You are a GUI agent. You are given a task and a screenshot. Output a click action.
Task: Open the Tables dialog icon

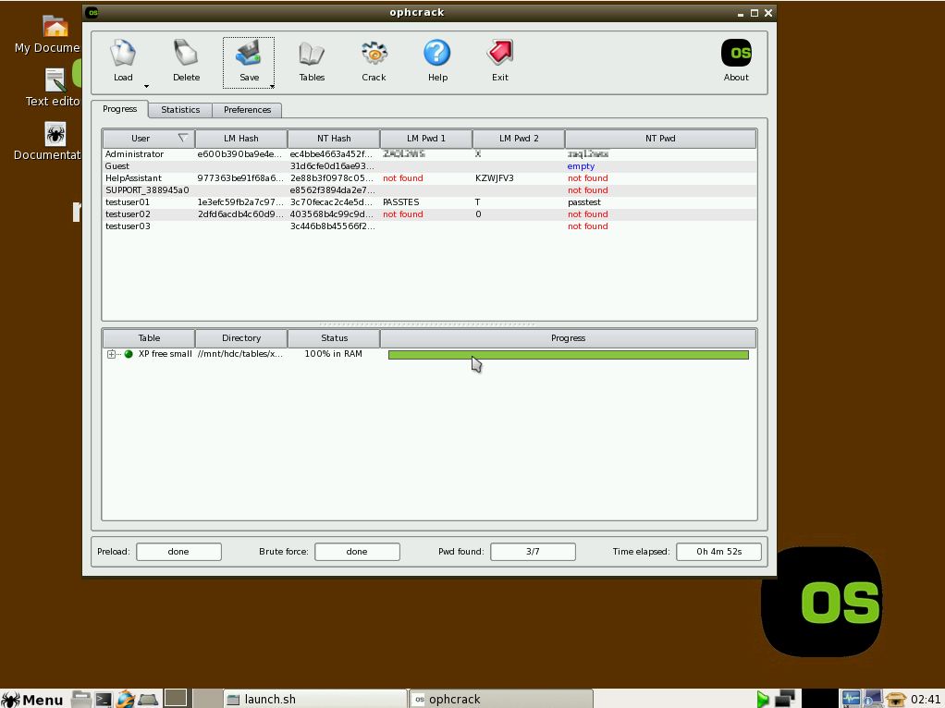[312, 60]
